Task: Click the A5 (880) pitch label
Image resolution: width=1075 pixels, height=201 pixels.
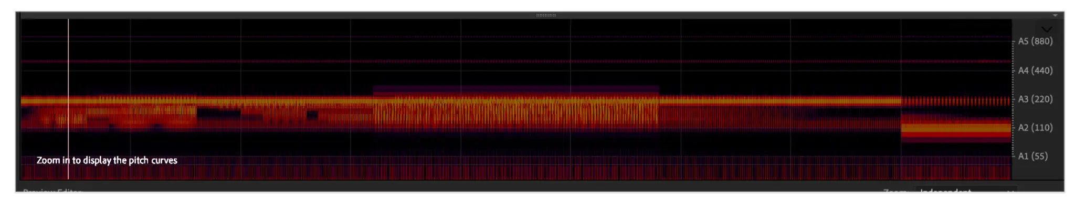Action: click(1035, 41)
